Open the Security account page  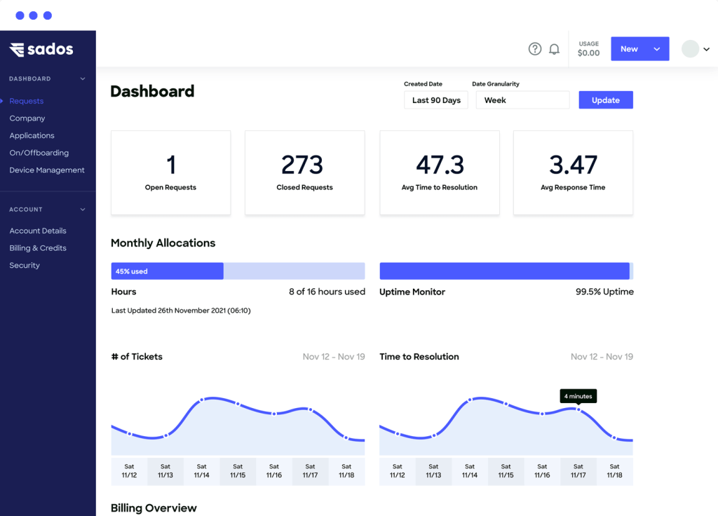pyautogui.click(x=25, y=266)
